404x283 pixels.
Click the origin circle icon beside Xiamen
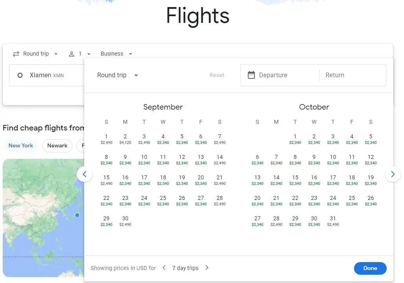point(20,75)
